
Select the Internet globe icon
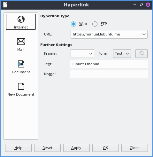21,19
